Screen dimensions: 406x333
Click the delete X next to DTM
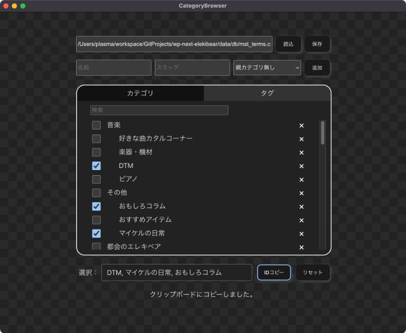301,166
